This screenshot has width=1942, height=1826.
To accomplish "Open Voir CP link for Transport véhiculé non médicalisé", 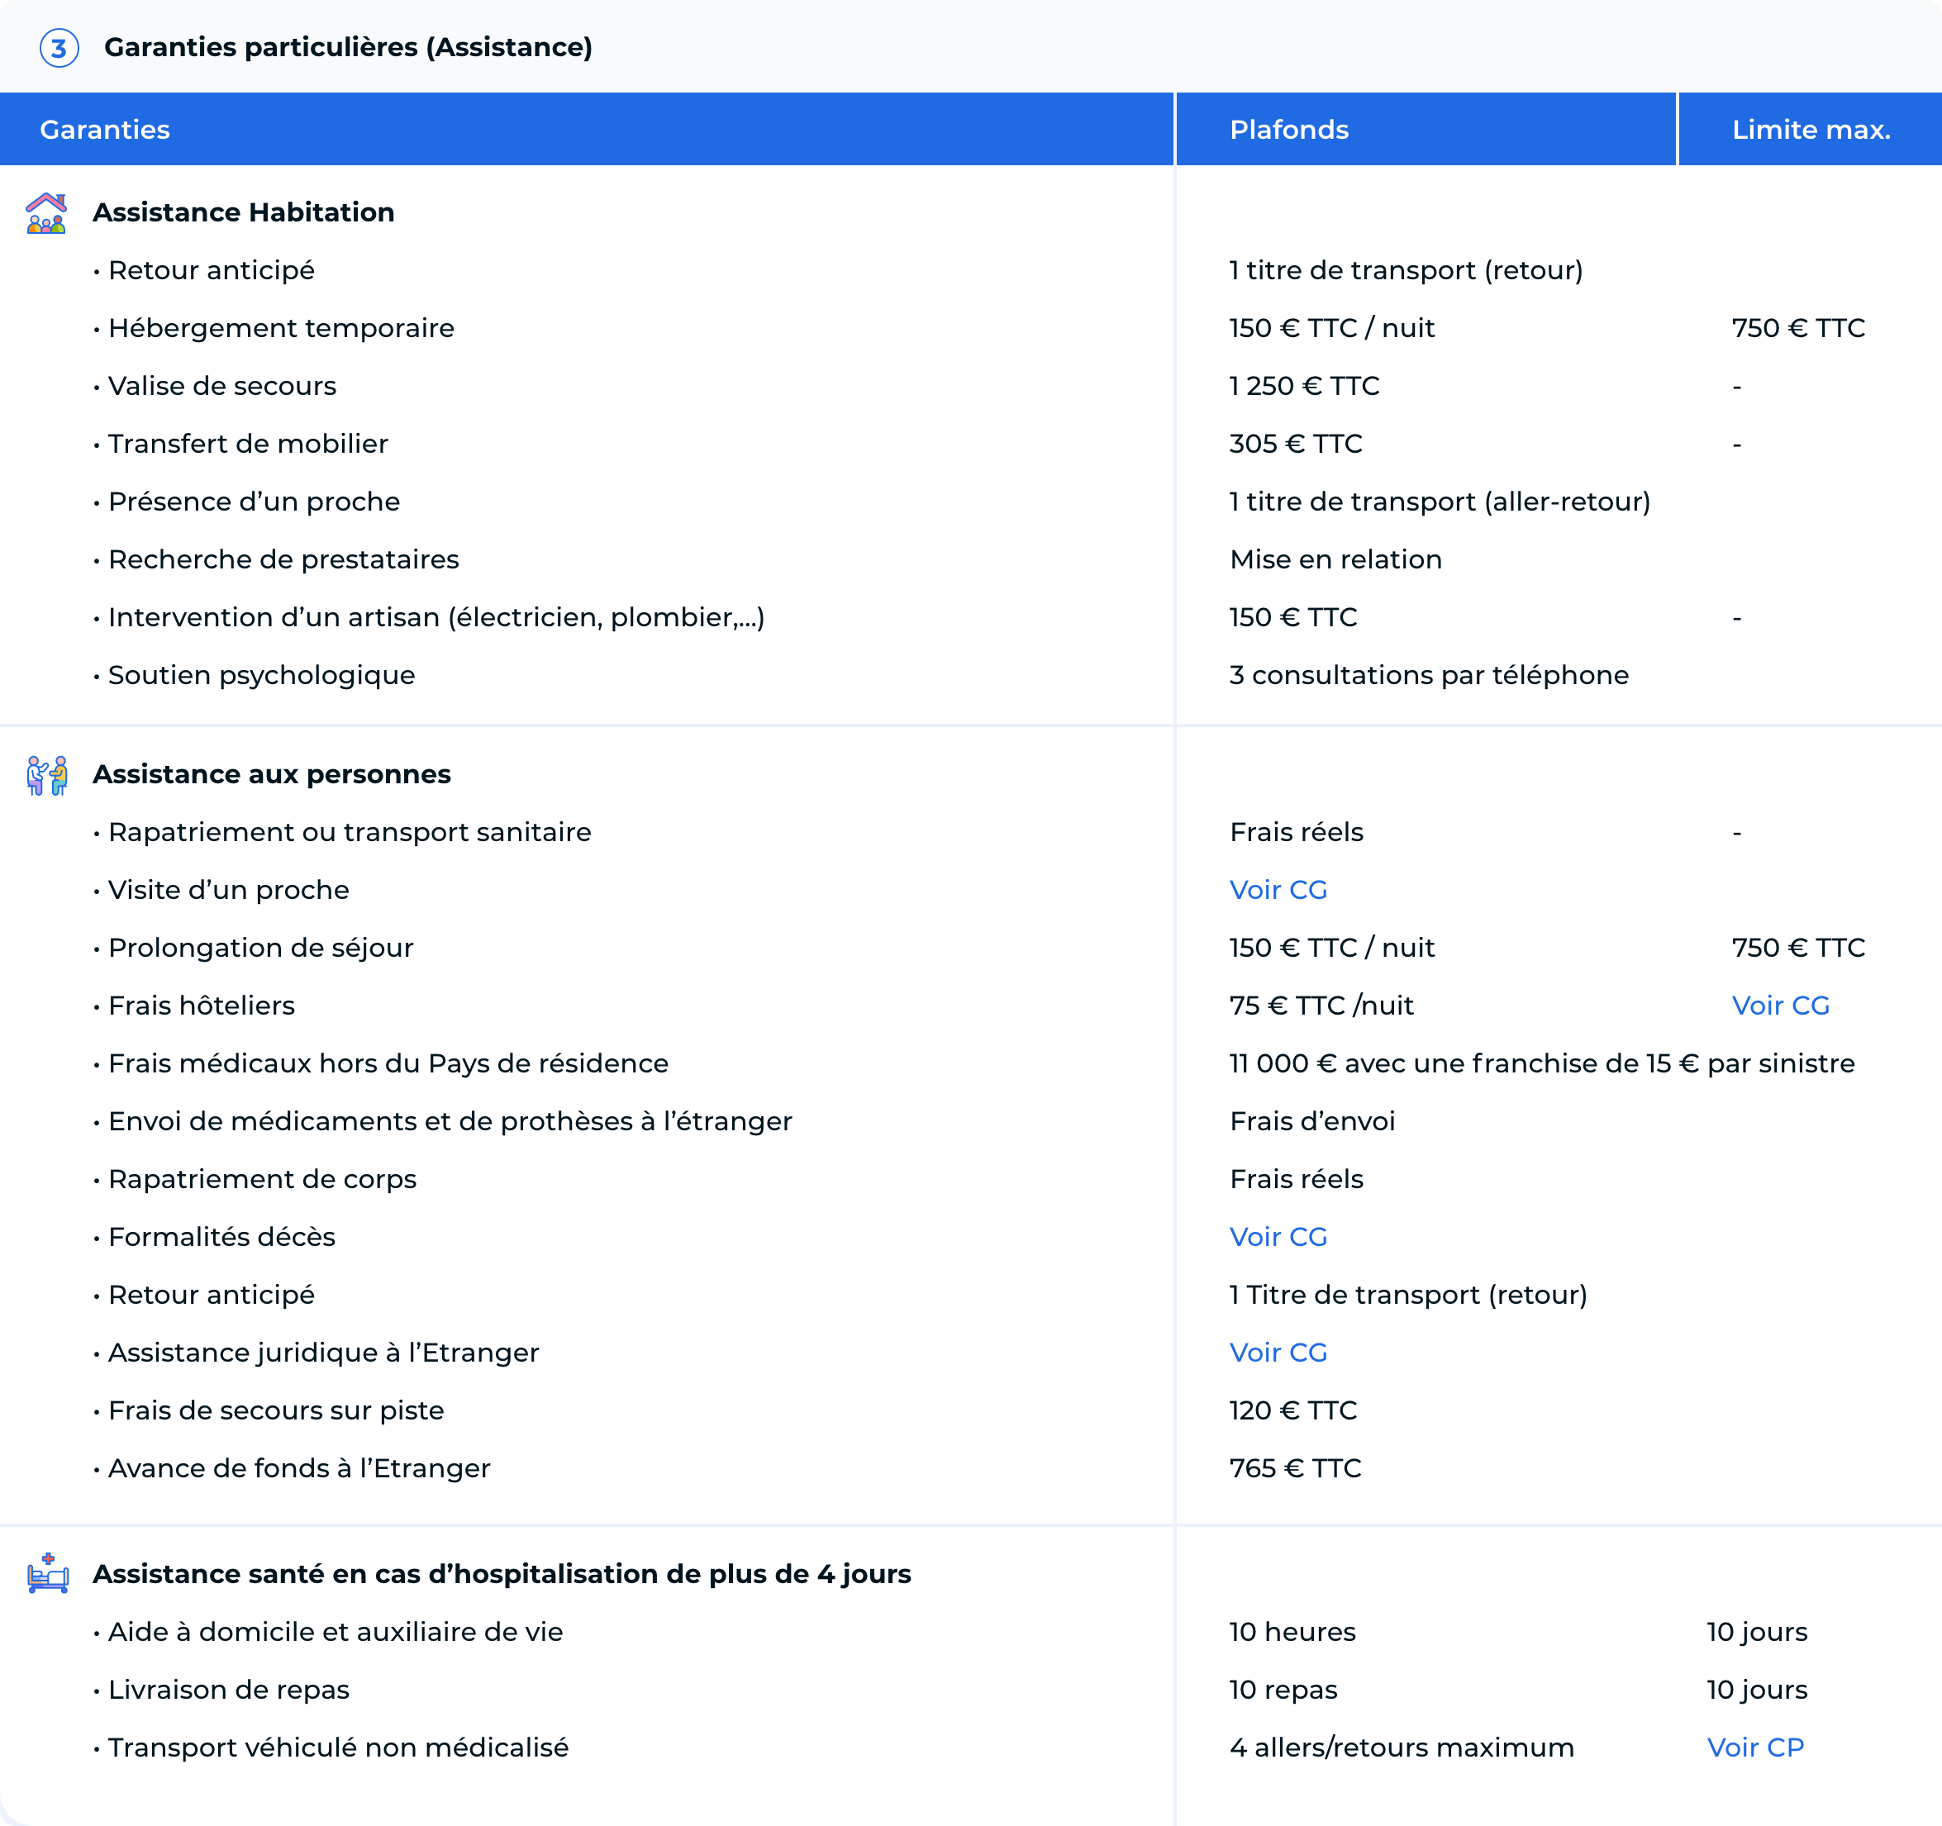I will [x=1754, y=1747].
